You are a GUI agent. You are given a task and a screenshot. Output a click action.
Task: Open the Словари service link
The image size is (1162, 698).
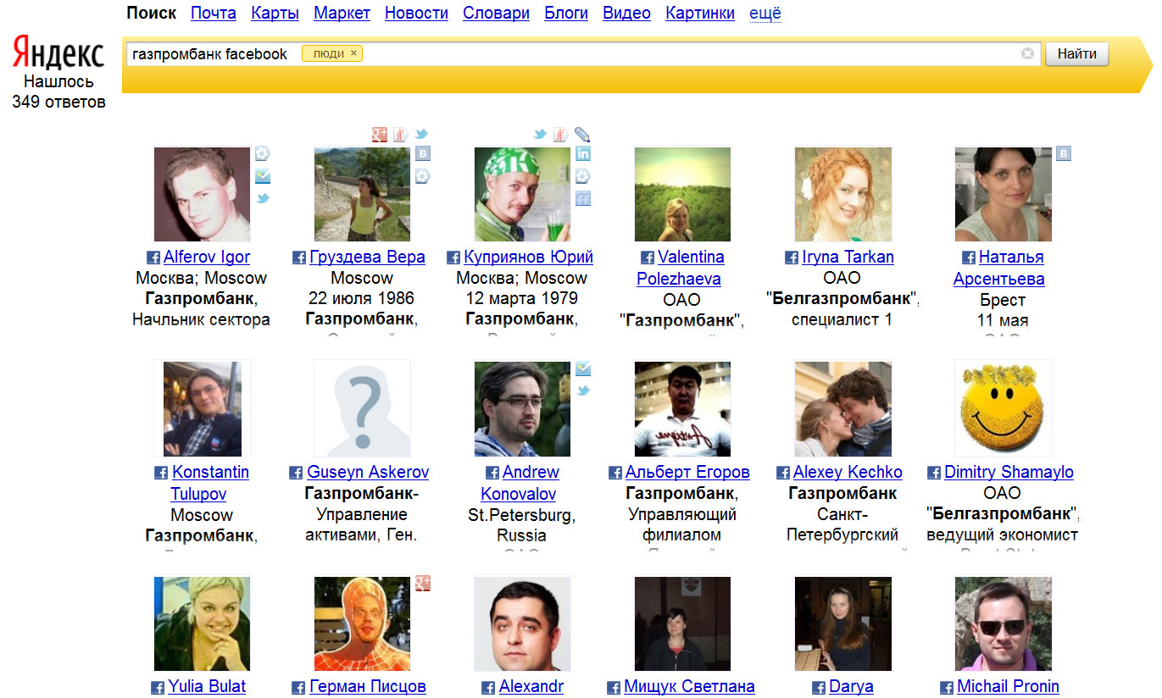tap(496, 13)
